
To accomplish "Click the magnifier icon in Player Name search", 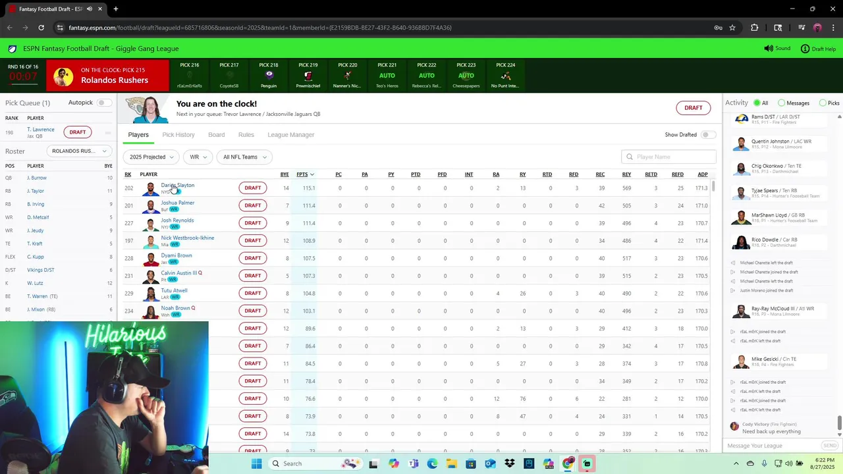I will click(x=630, y=157).
